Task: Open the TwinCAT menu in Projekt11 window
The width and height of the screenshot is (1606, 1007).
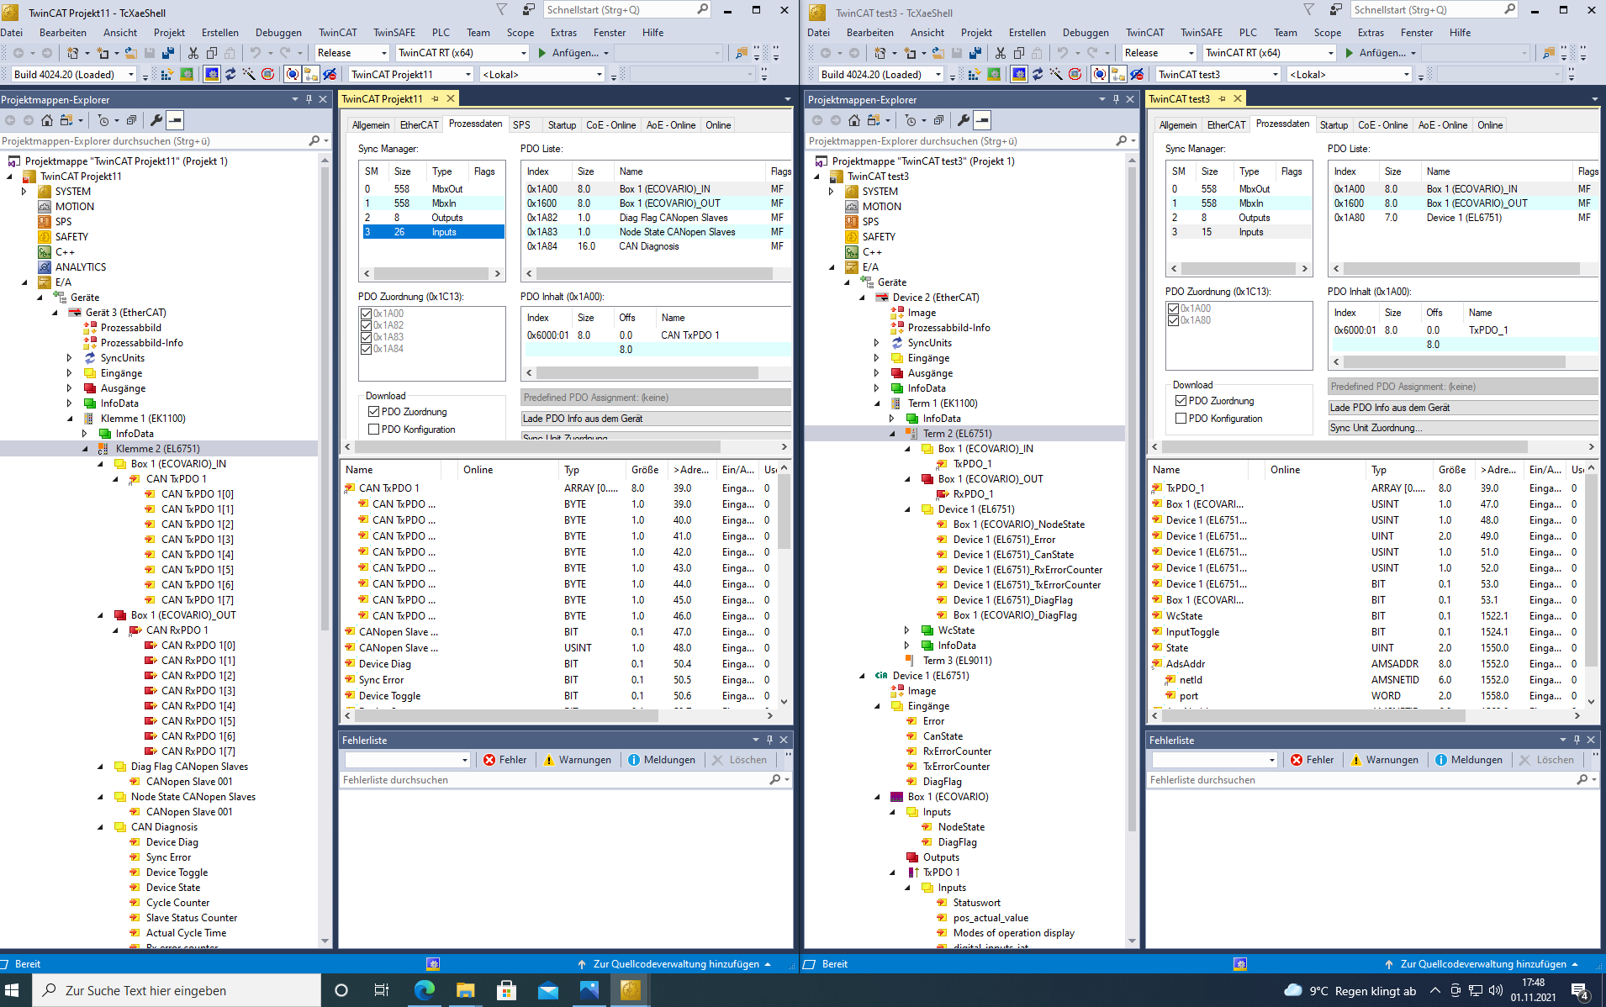Action: pos(337,33)
